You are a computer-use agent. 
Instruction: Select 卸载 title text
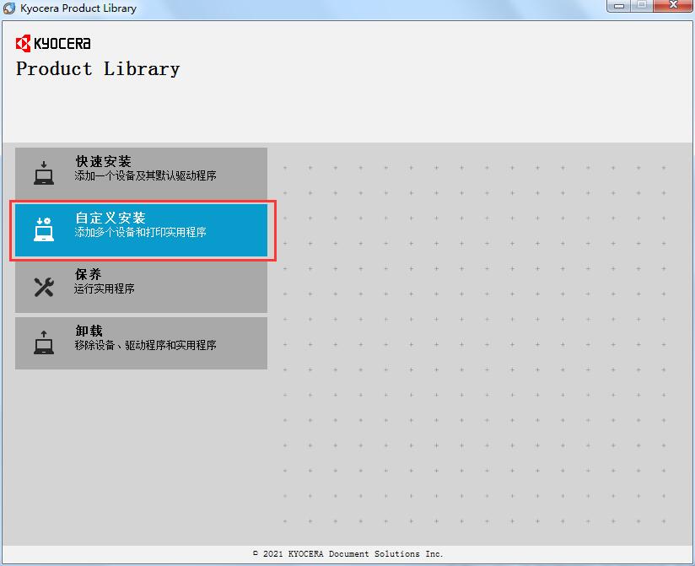point(89,331)
